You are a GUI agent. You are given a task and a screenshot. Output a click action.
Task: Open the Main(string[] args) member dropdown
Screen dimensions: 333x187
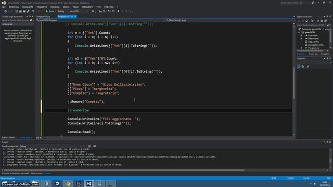230,20
